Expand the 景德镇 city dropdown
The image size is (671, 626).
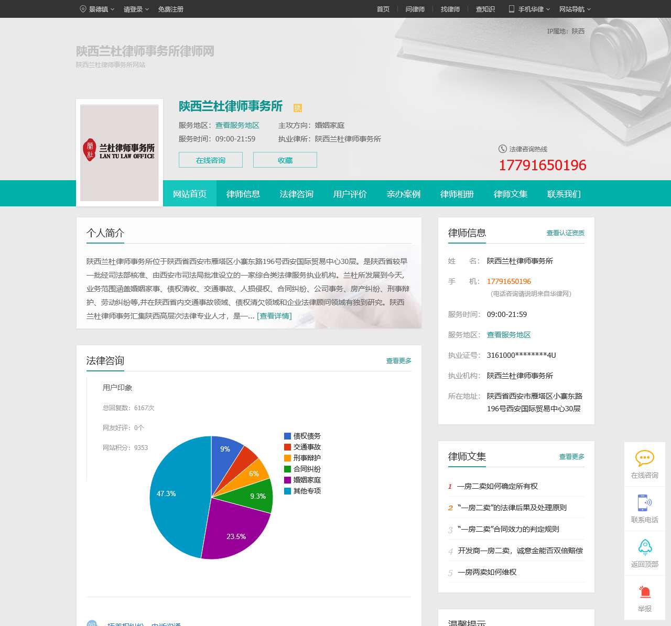click(101, 9)
